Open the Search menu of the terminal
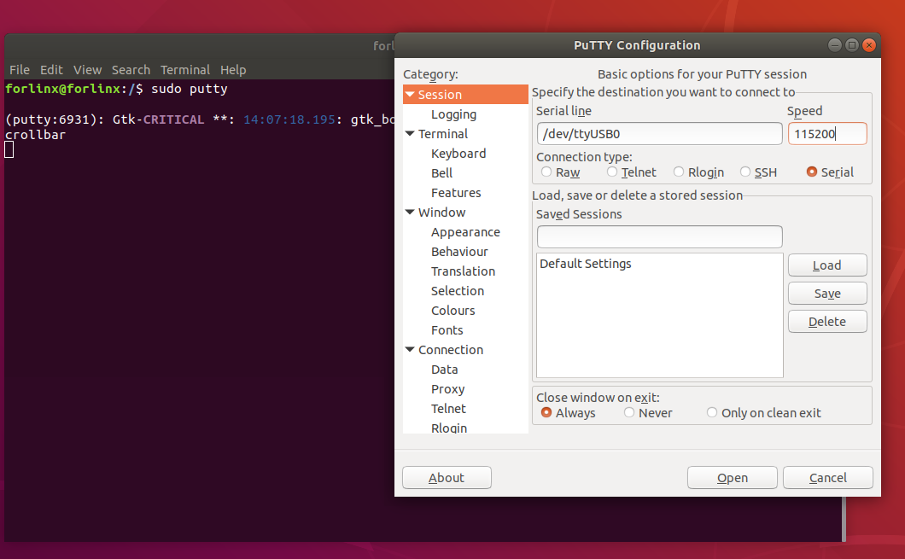 pyautogui.click(x=130, y=69)
